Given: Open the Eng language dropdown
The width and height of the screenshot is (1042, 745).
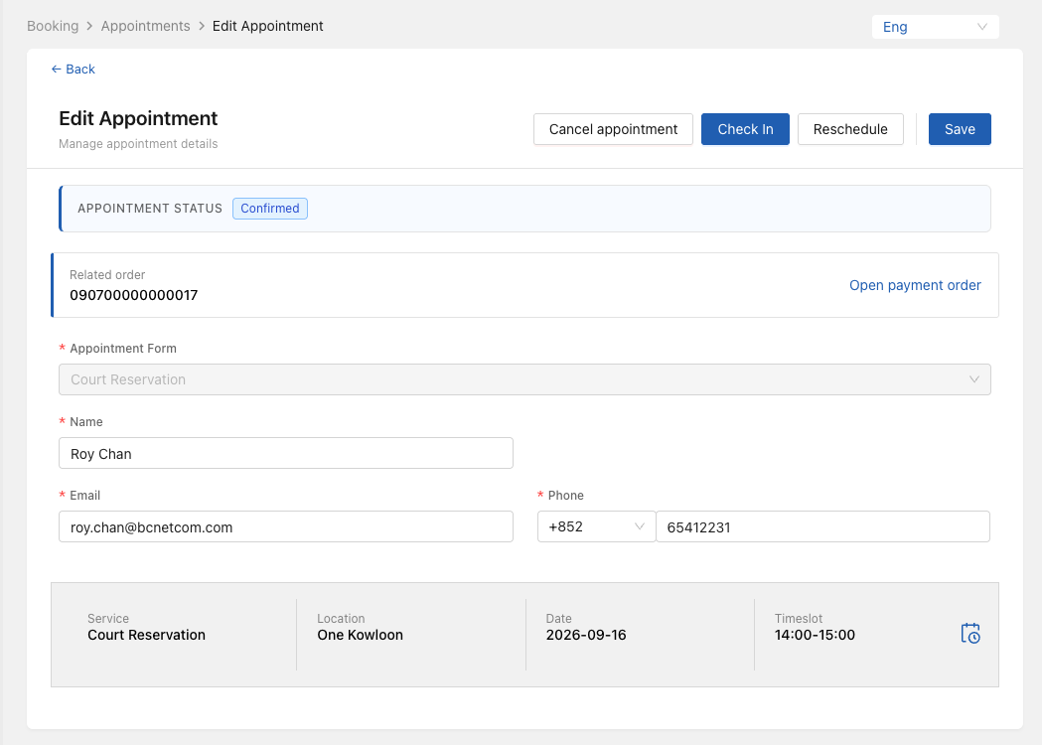Looking at the screenshot, I should (x=935, y=27).
